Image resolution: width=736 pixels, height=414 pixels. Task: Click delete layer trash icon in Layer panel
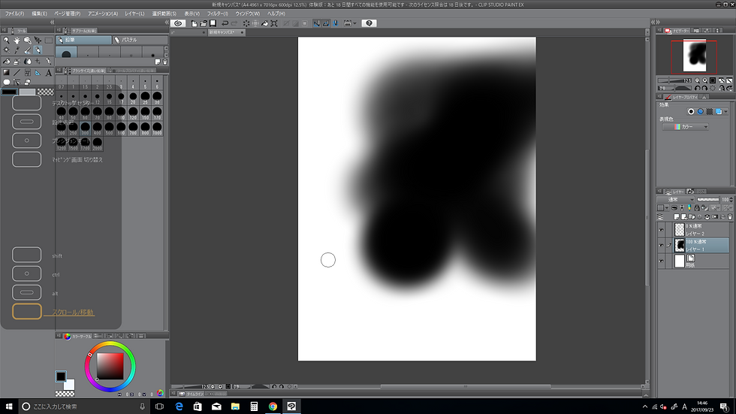[730, 217]
